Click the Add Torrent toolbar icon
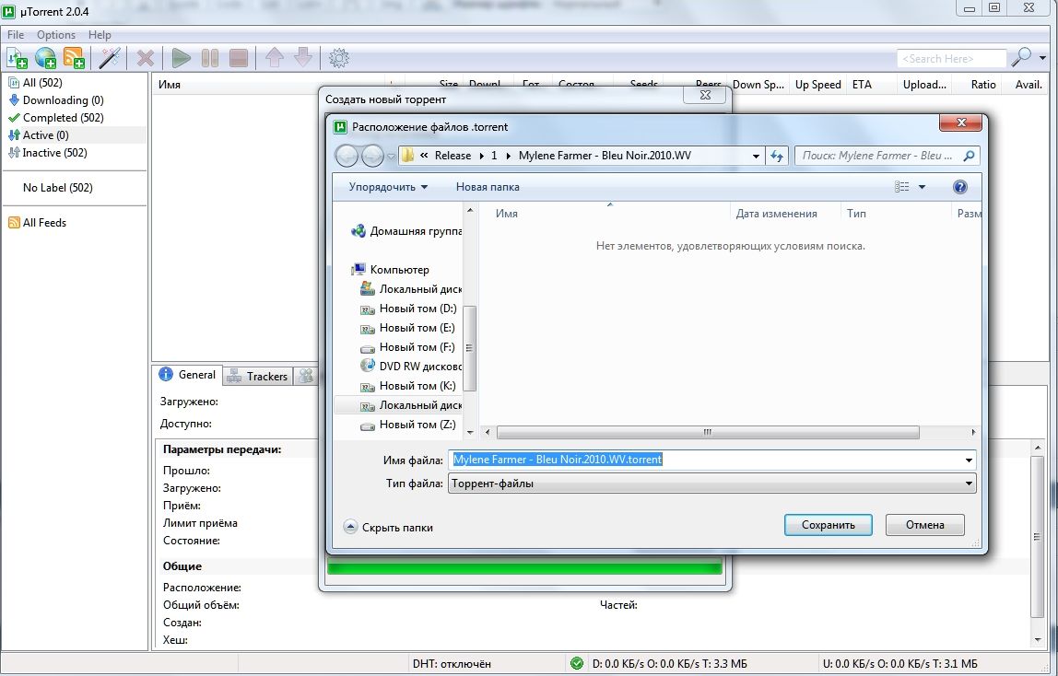Viewport: 1058px width, 676px height. point(17,58)
